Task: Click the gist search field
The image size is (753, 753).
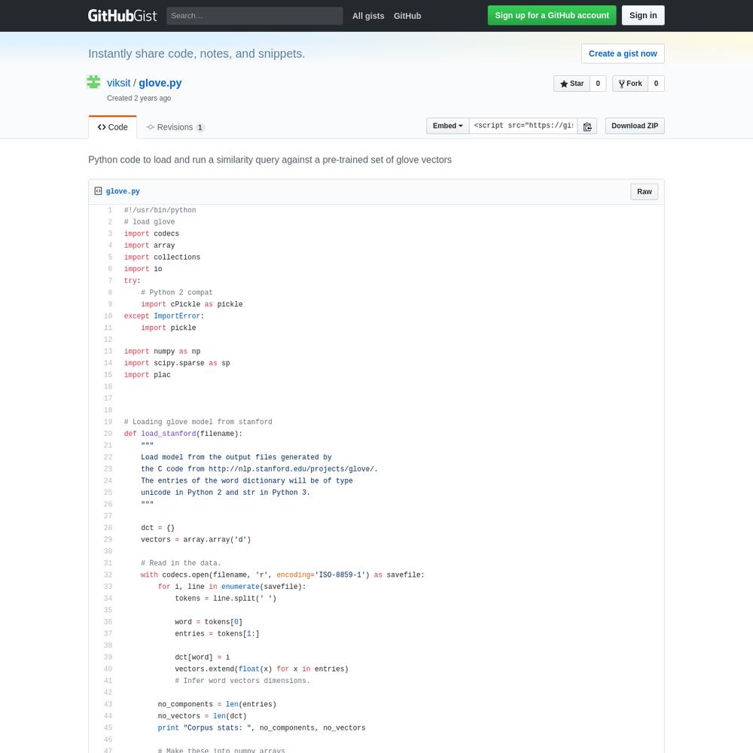Action: [255, 16]
